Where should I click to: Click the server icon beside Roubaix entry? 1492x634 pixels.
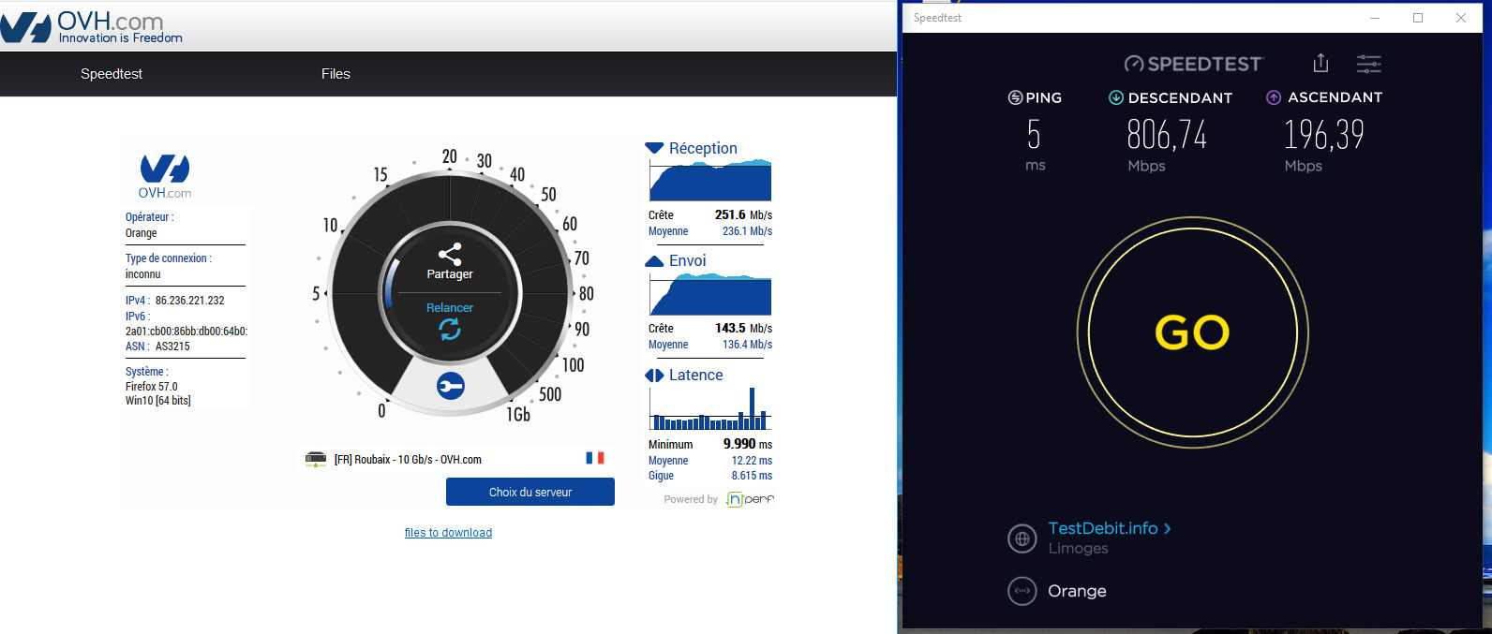point(316,459)
